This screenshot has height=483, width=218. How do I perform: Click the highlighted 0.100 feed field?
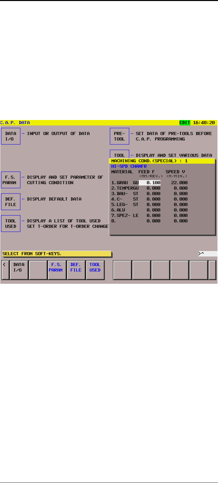pos(150,183)
